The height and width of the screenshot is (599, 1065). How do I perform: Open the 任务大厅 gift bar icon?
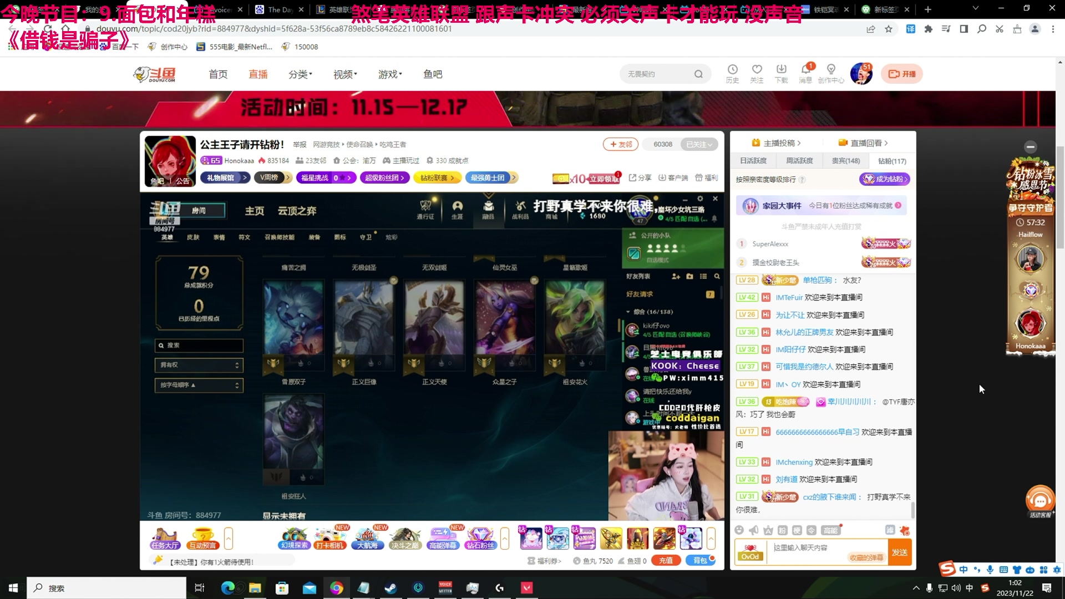[164, 538]
